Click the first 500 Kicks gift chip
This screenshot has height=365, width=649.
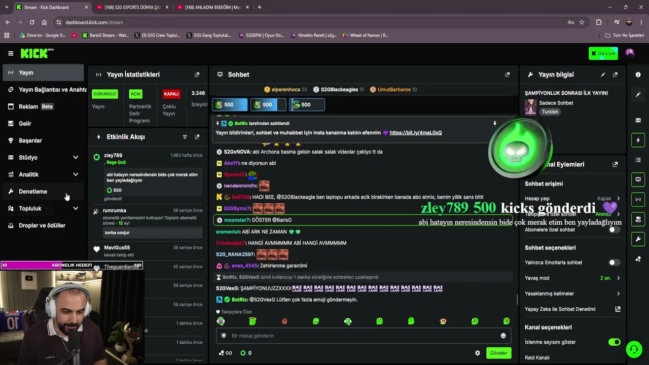230,105
